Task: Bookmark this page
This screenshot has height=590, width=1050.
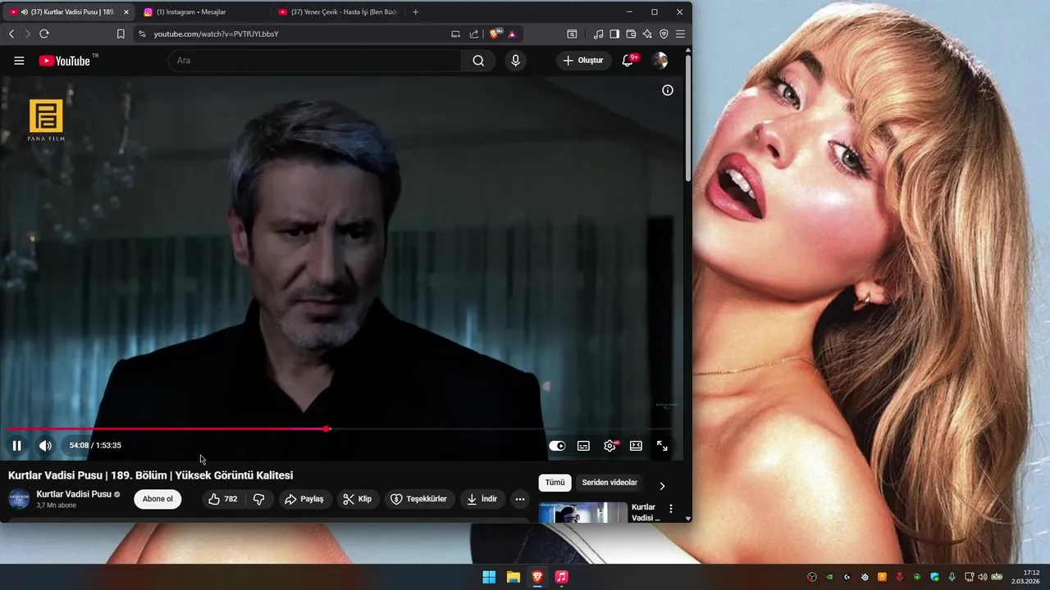Action: point(121,34)
